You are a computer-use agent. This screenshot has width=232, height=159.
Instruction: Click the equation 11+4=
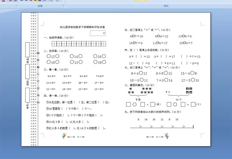[x=51, y=83]
